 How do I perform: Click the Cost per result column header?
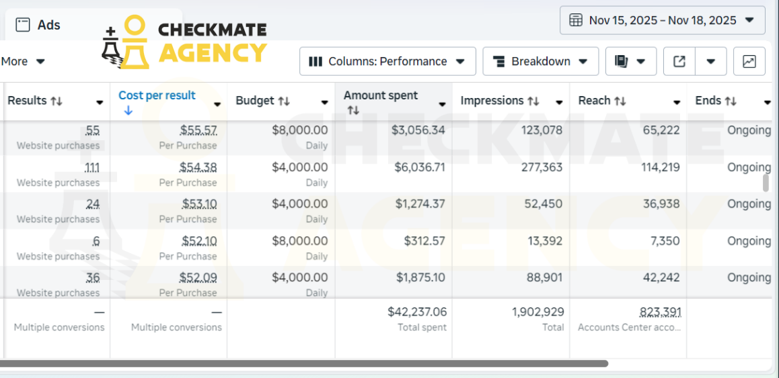[x=157, y=95]
